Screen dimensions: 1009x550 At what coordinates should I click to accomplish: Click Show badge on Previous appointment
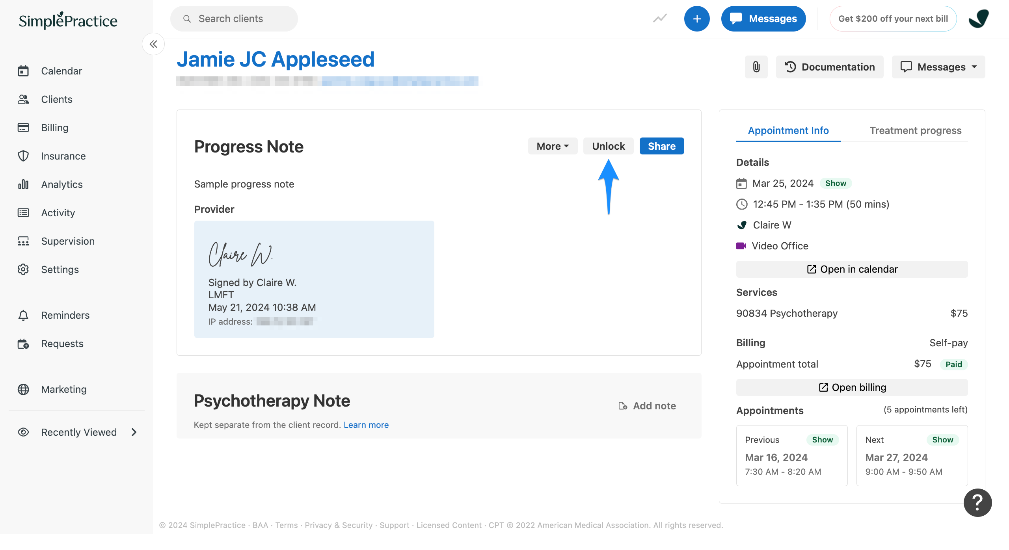[x=822, y=440]
